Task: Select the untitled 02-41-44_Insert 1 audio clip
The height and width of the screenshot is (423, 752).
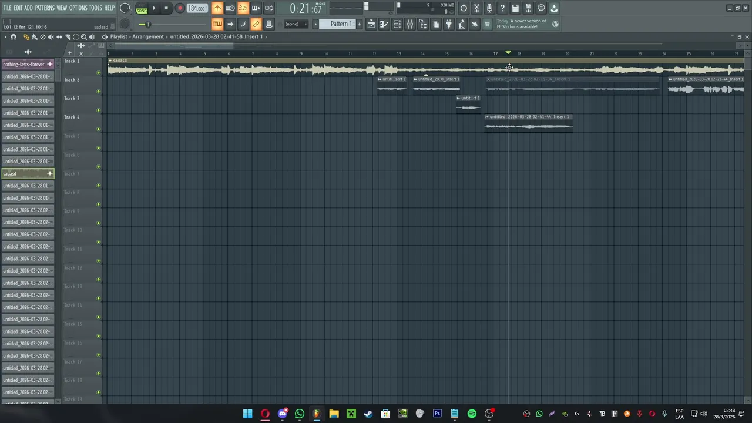Action: [x=528, y=123]
